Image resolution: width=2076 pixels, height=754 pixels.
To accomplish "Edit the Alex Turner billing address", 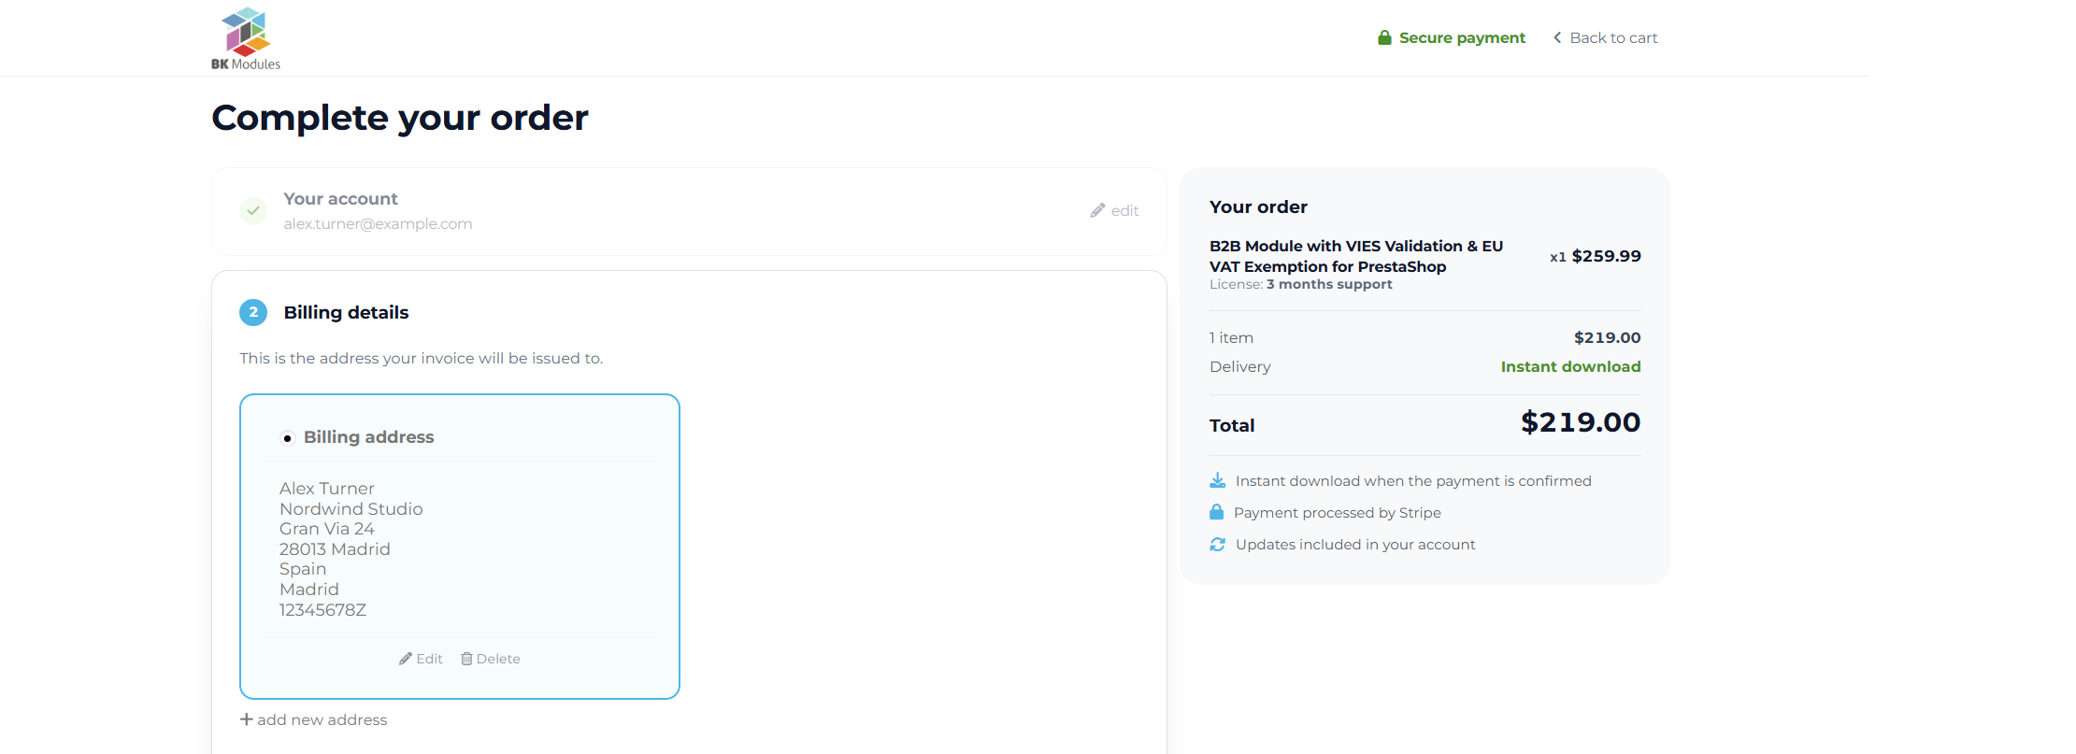I will (x=421, y=659).
